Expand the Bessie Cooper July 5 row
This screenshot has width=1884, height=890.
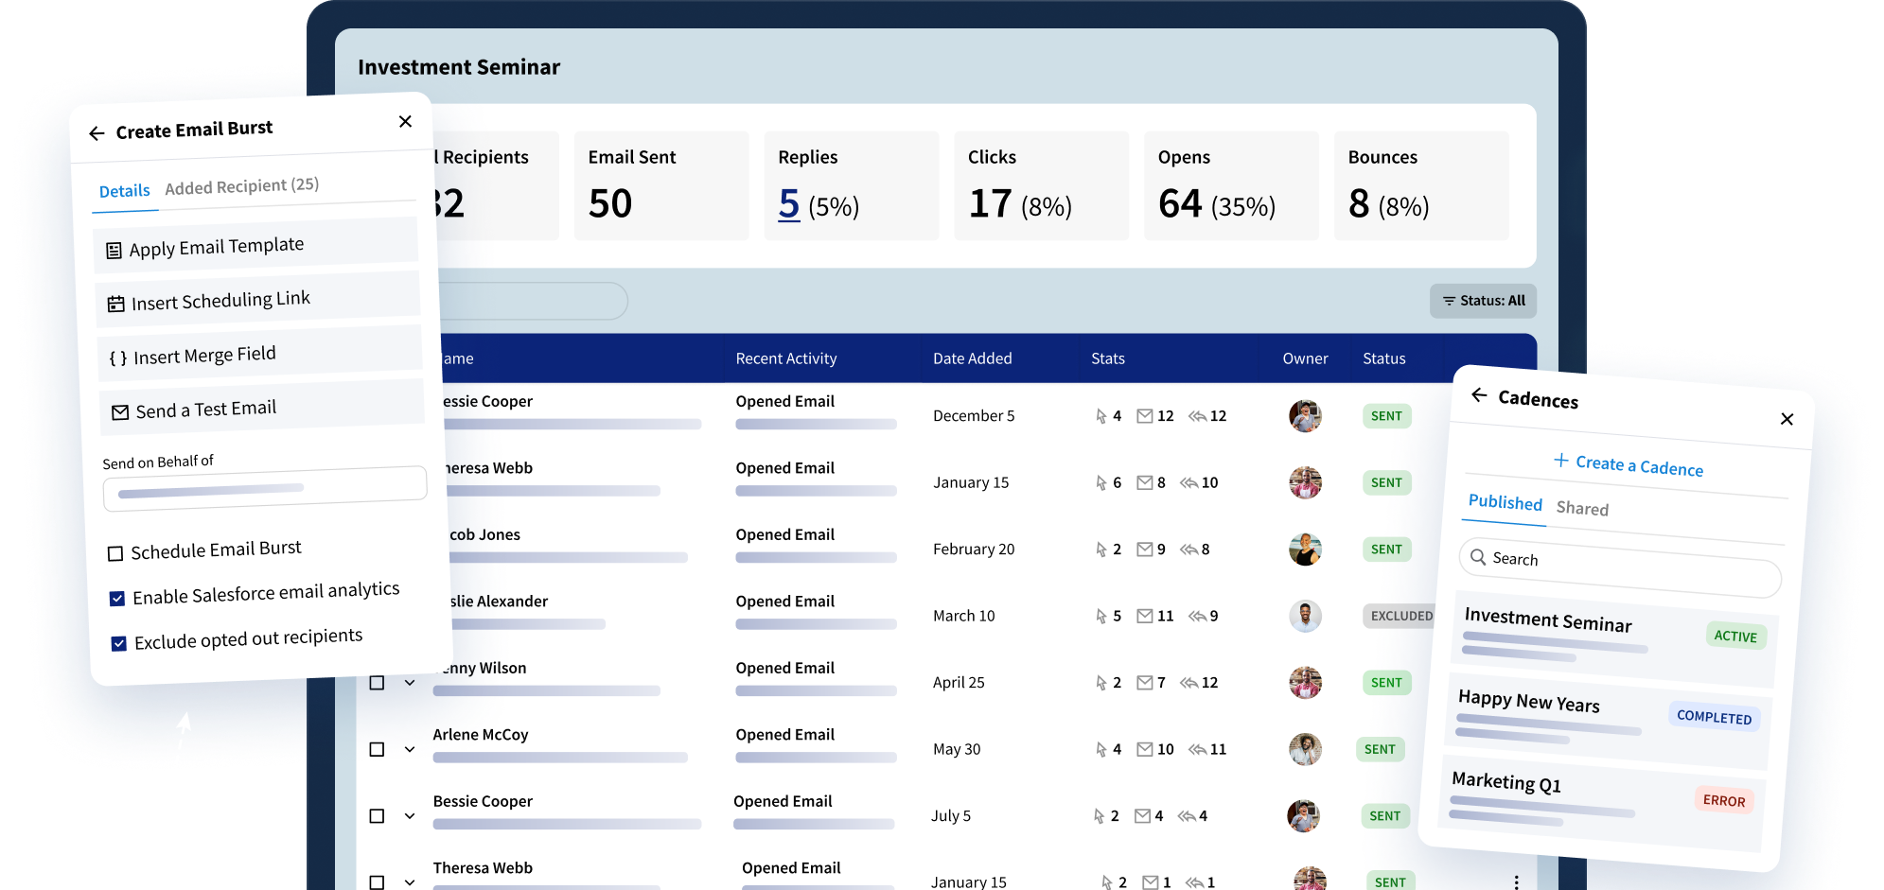coord(410,815)
